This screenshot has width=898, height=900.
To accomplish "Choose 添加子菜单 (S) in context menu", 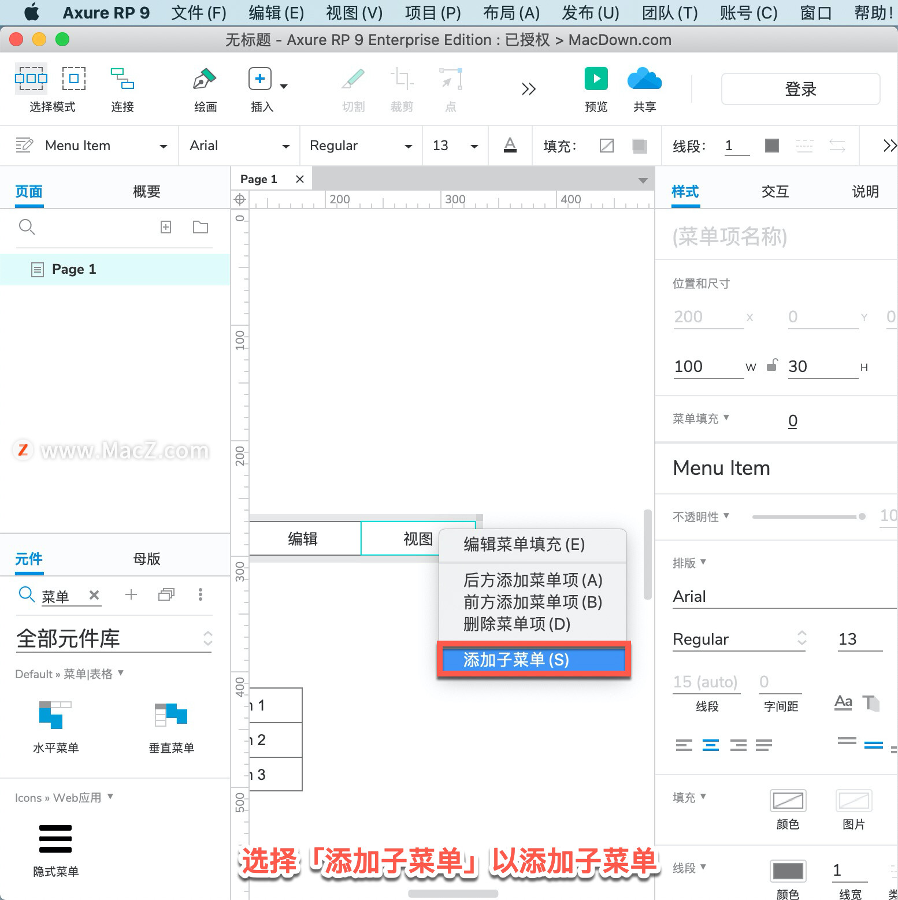I will point(533,660).
